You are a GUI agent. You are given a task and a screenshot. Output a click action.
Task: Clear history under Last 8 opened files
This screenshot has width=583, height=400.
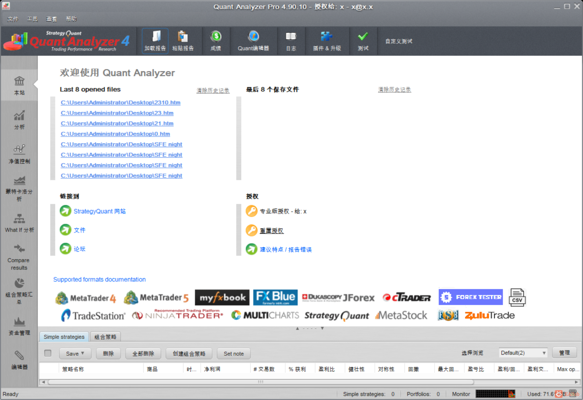pyautogui.click(x=213, y=90)
